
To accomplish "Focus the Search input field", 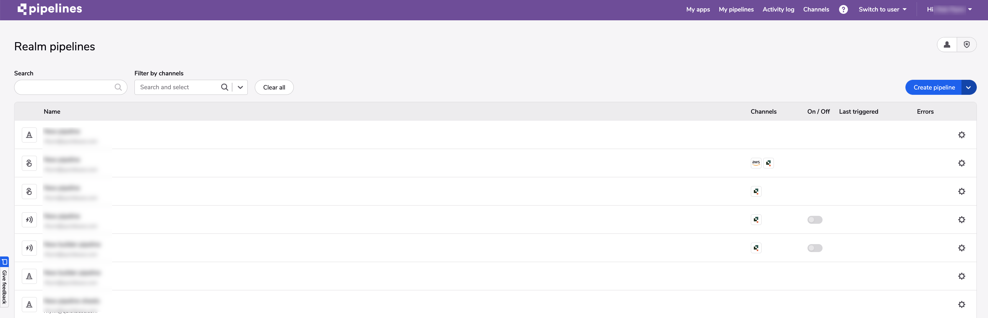I will [x=70, y=87].
